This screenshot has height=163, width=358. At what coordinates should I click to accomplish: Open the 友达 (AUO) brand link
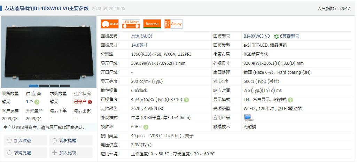pos(141,36)
